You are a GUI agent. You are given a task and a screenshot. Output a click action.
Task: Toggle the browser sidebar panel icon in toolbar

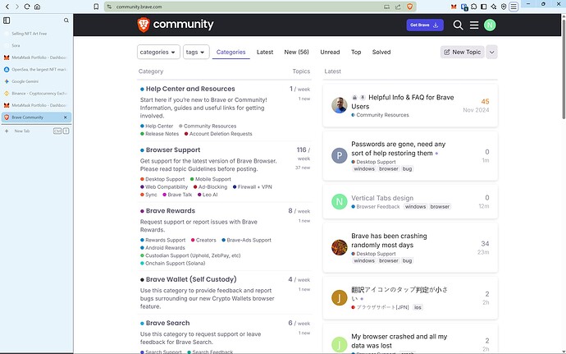click(484, 7)
